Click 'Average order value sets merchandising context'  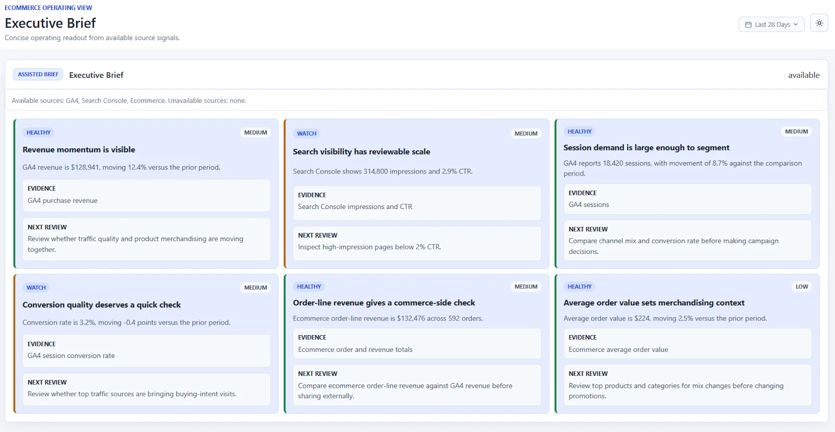654,303
